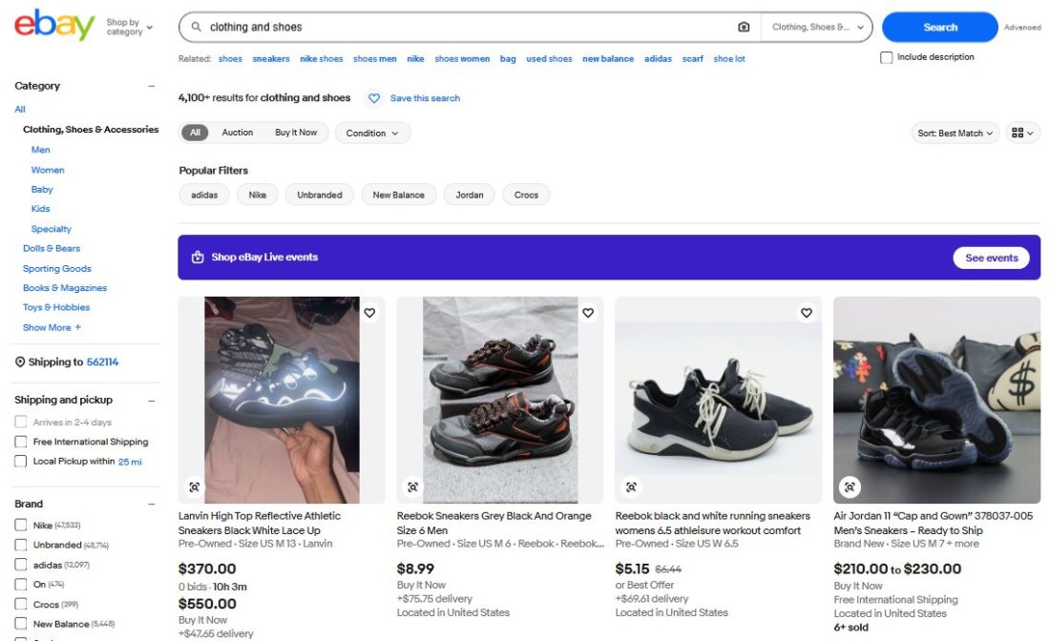Open the search category selector
1050x641 pixels.
point(816,27)
